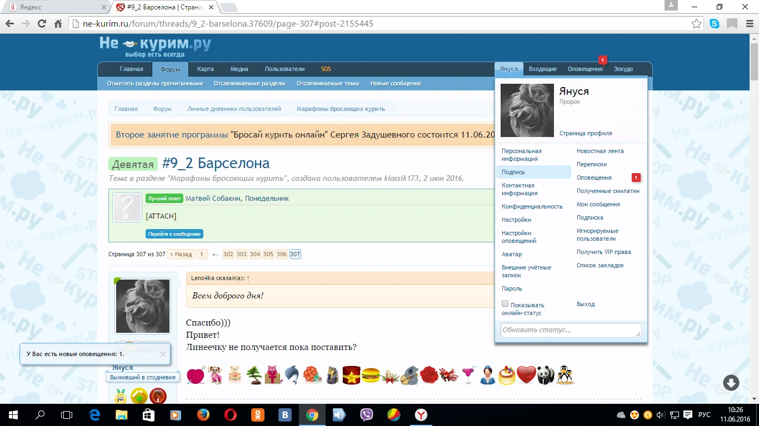Click the teddy bear gift icon
The height and width of the screenshot is (426, 759).
pos(234,375)
